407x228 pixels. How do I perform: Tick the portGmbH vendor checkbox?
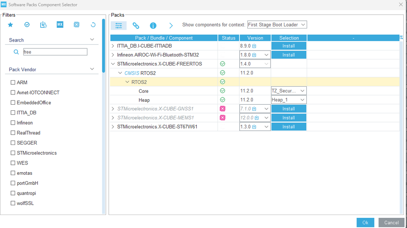pyautogui.click(x=13, y=183)
